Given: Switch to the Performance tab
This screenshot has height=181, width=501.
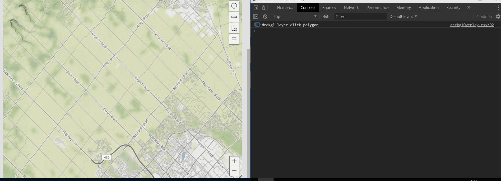Looking at the screenshot, I should point(377,8).
